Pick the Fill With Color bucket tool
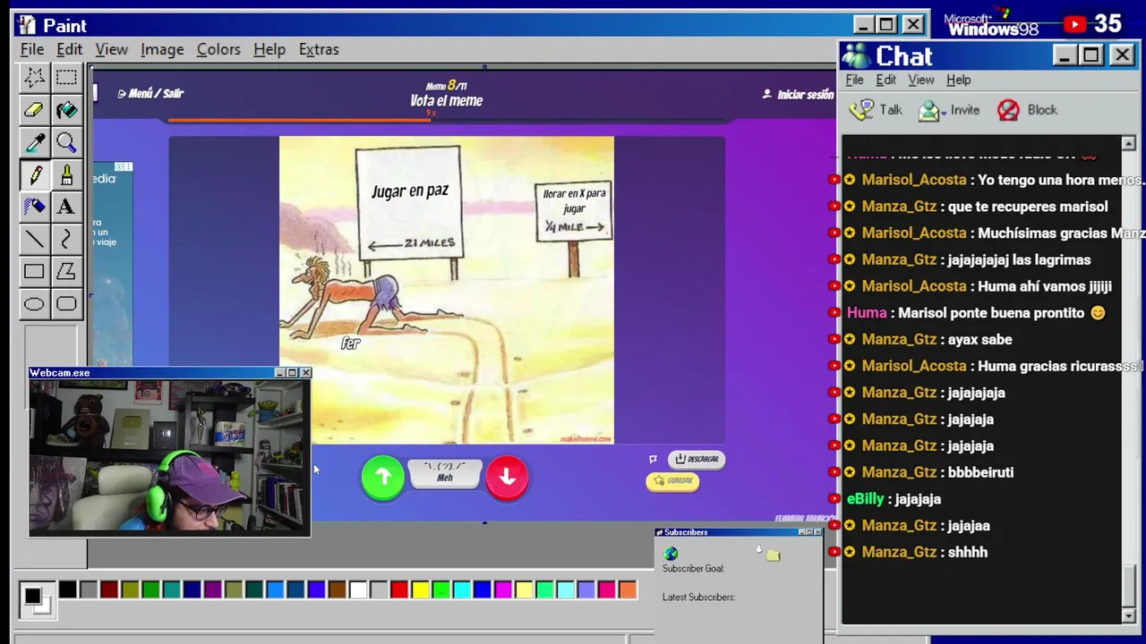The height and width of the screenshot is (644, 1146). pyautogui.click(x=66, y=110)
